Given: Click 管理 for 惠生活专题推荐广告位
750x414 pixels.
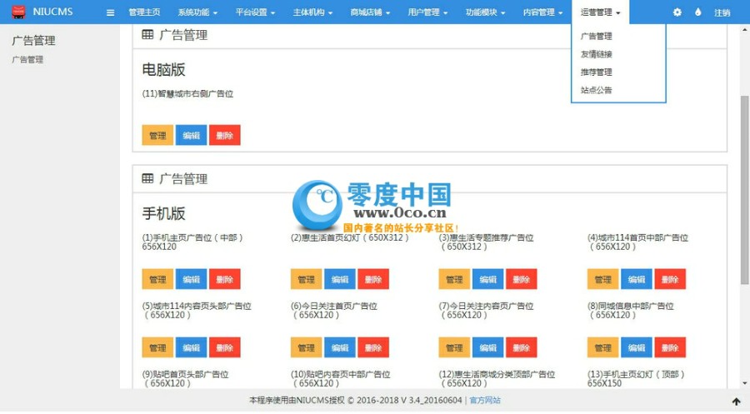Looking at the screenshot, I should (x=454, y=279).
